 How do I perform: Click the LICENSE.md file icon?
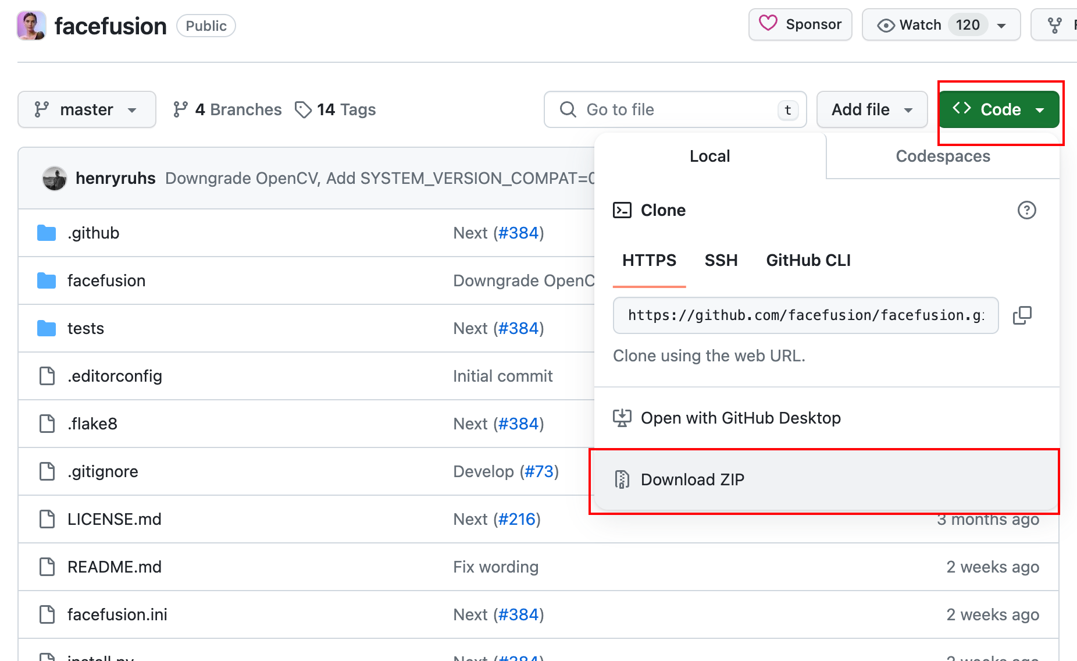coord(47,519)
